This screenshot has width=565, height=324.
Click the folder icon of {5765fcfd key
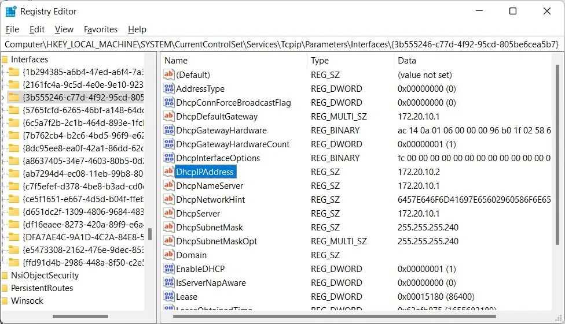coord(14,110)
